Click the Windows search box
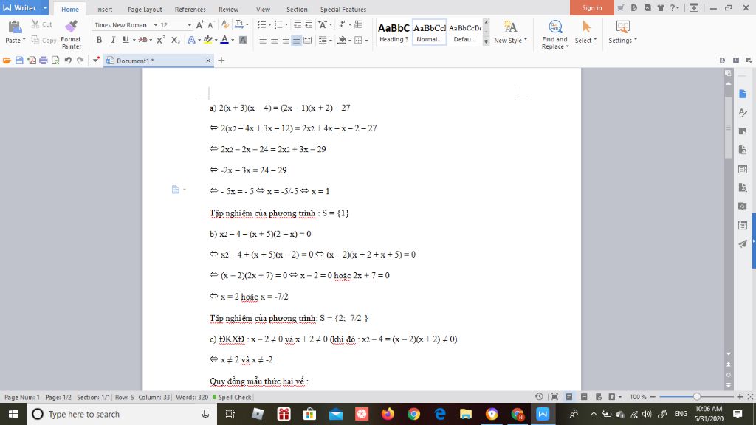The height and width of the screenshot is (425, 756). click(120, 414)
